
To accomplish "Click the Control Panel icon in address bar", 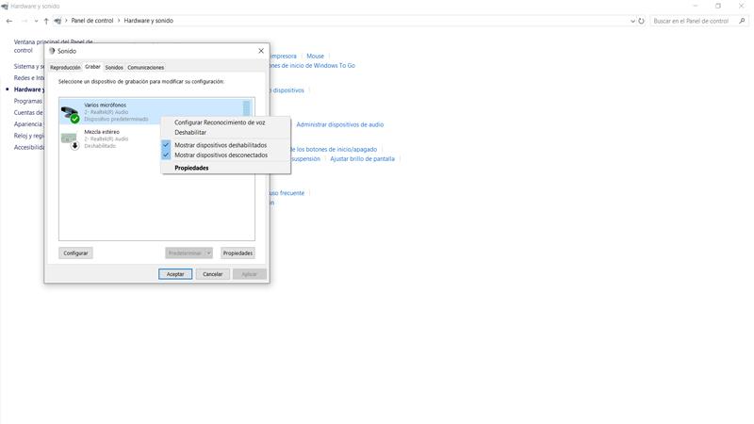I will (57, 21).
